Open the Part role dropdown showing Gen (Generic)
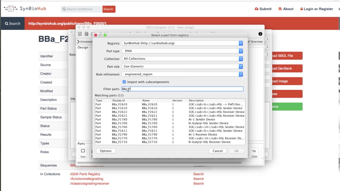This screenshot has height=191, width=340. point(182,66)
